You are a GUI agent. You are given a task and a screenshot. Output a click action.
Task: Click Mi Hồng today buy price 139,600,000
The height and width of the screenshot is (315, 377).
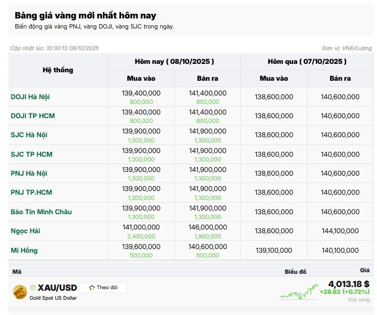point(141,246)
